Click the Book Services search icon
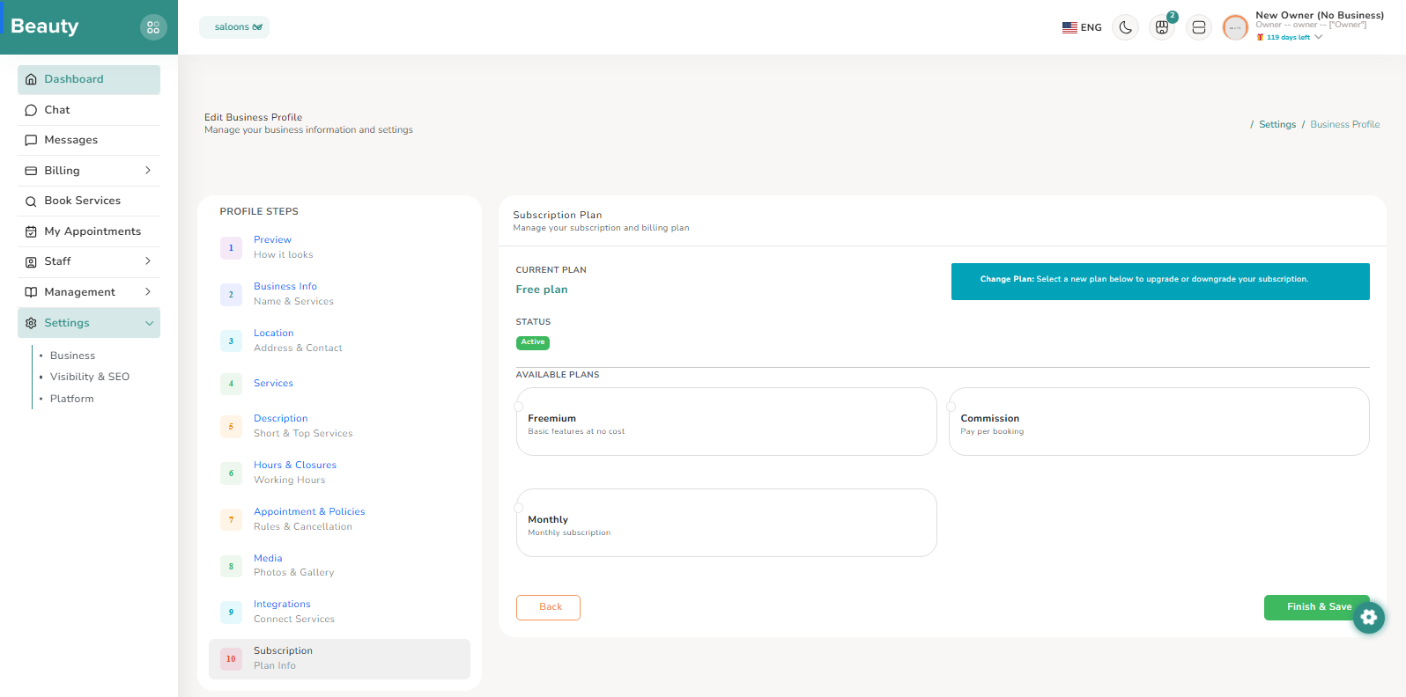Screen dimensions: 1406x697 pyautogui.click(x=31, y=201)
